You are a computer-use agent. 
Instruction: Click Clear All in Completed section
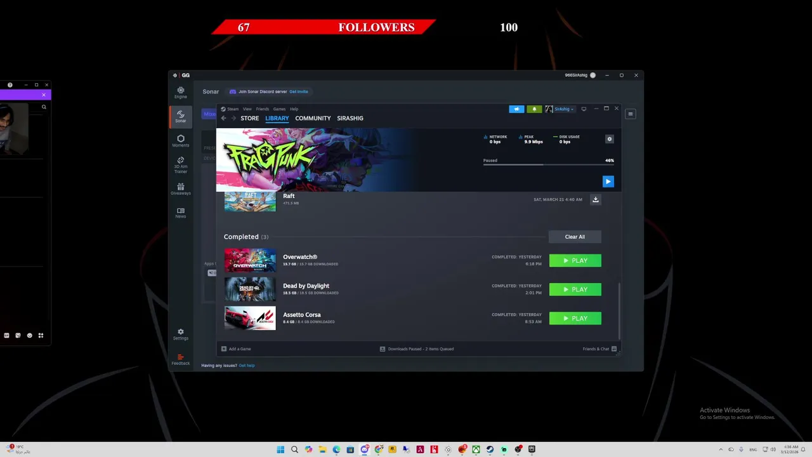pyautogui.click(x=575, y=237)
